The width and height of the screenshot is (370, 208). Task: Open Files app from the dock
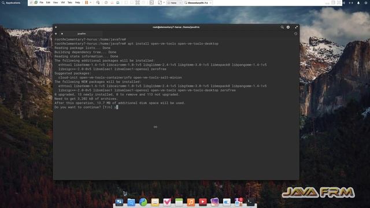[x=131, y=202]
